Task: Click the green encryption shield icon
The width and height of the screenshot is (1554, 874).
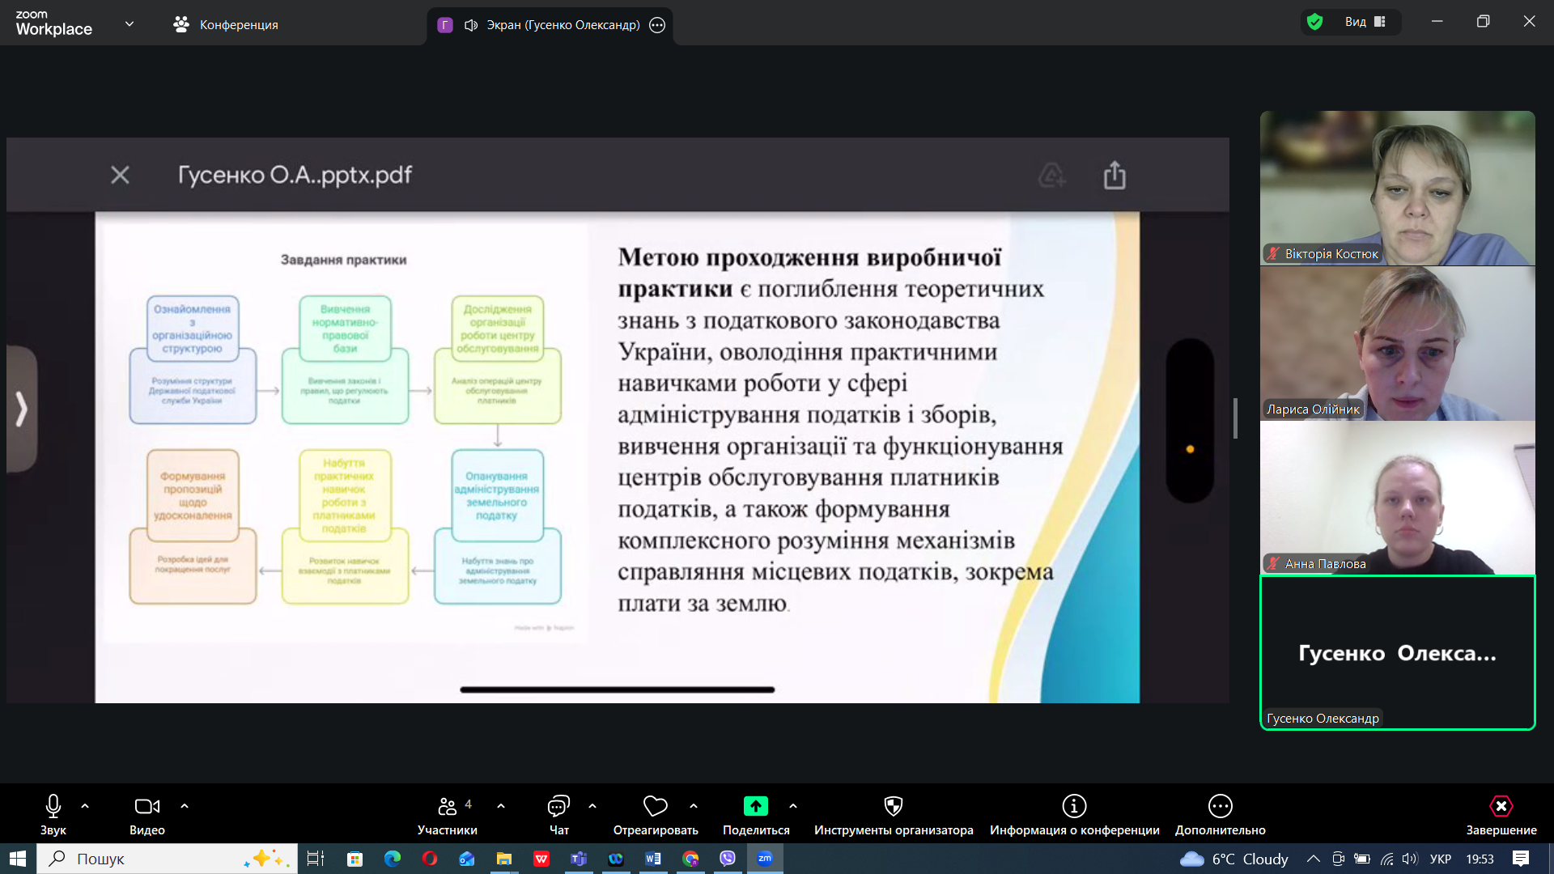Action: 1315,22
